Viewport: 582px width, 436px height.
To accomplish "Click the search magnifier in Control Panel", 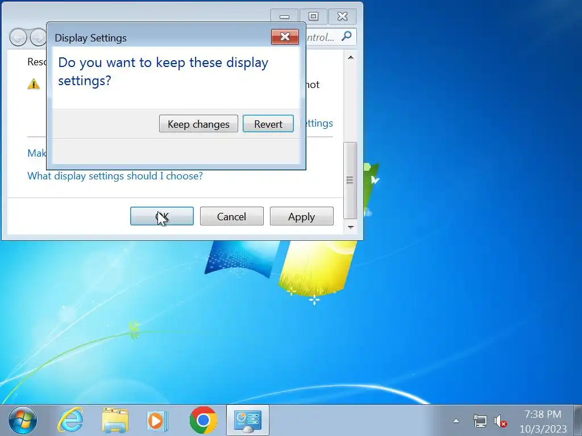I will (346, 36).
